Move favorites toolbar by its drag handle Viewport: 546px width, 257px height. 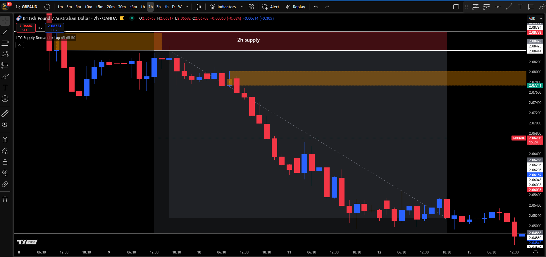click(466, 7)
